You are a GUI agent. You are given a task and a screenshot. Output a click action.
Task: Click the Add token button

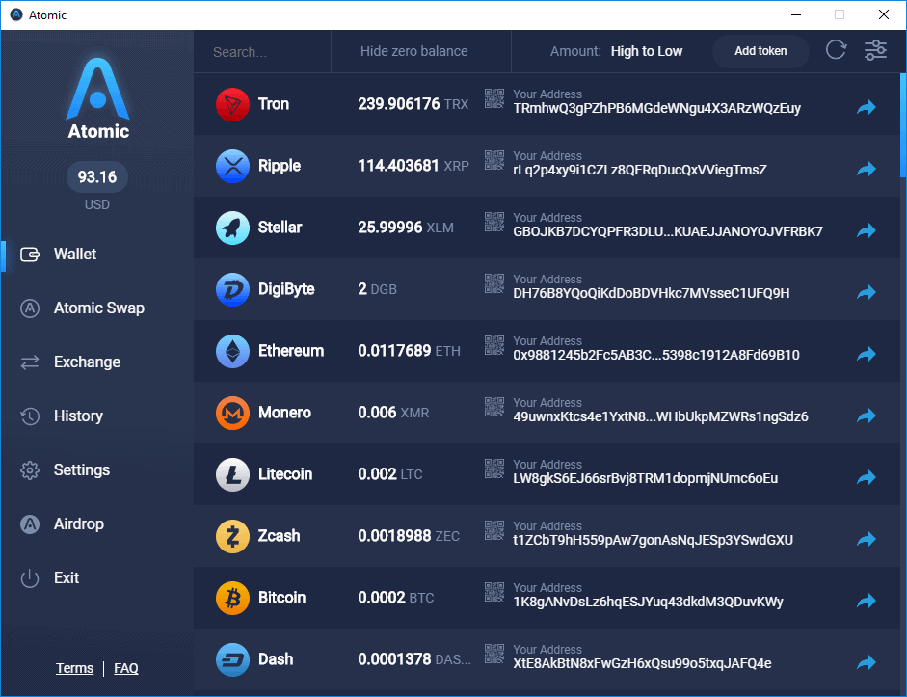click(x=760, y=51)
